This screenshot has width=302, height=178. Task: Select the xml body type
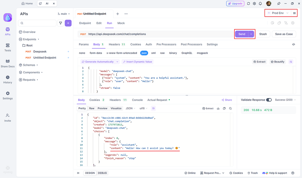coord(154,53)
